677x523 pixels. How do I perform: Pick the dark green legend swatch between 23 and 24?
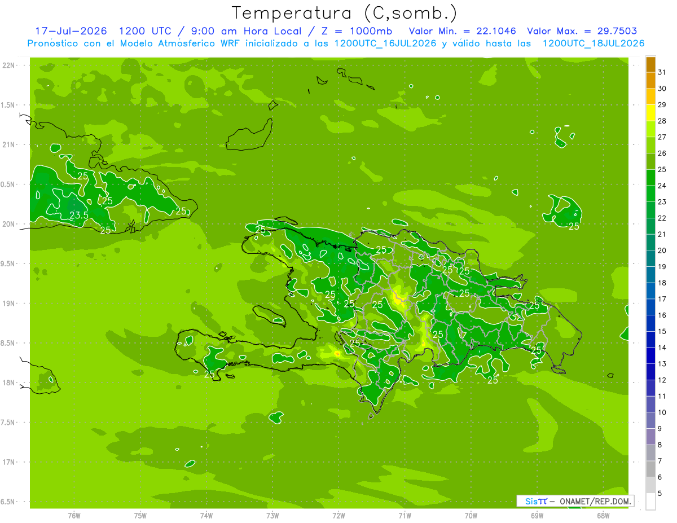tap(650, 194)
